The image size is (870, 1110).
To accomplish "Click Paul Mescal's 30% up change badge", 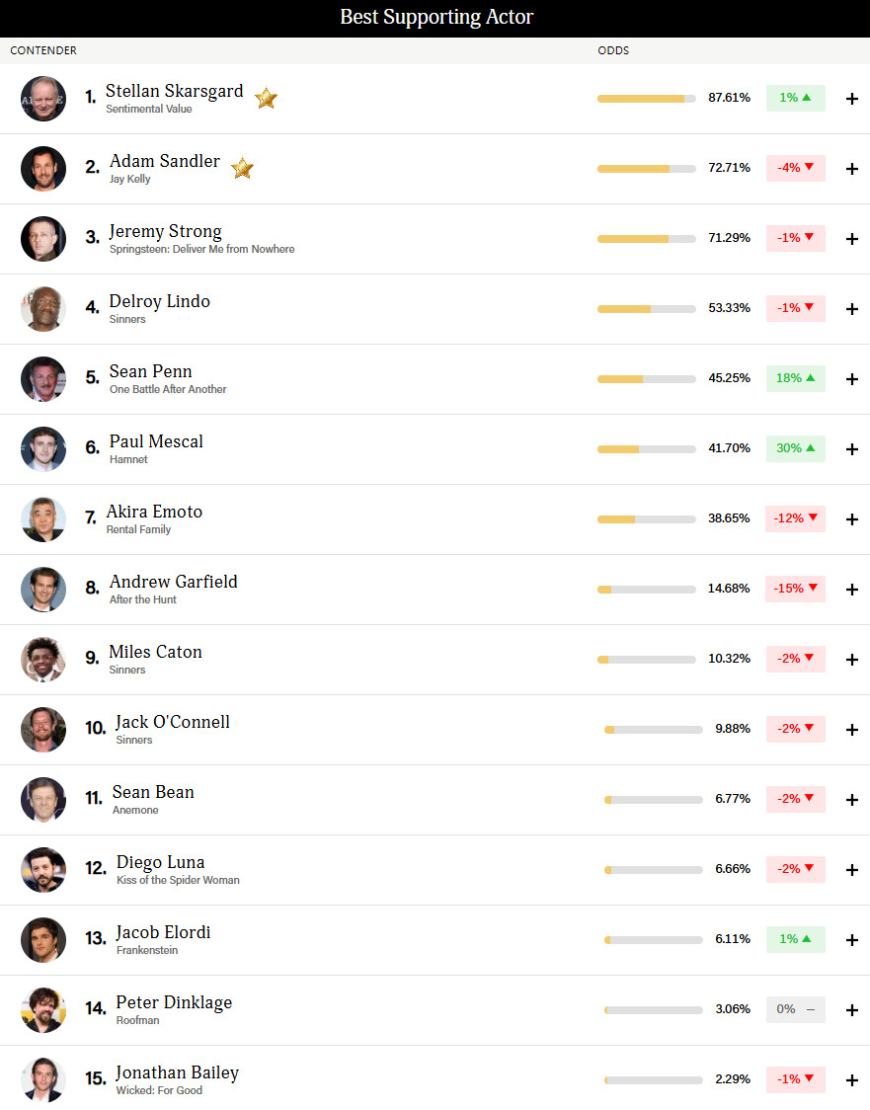I will click(795, 448).
